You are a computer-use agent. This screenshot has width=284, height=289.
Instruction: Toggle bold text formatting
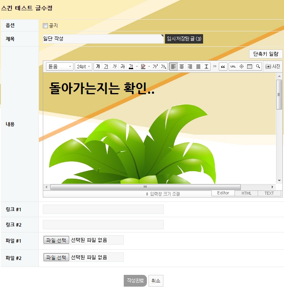pyautogui.click(x=98, y=67)
